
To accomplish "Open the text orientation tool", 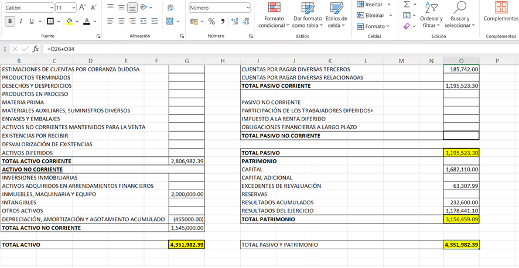I will pos(144,7).
